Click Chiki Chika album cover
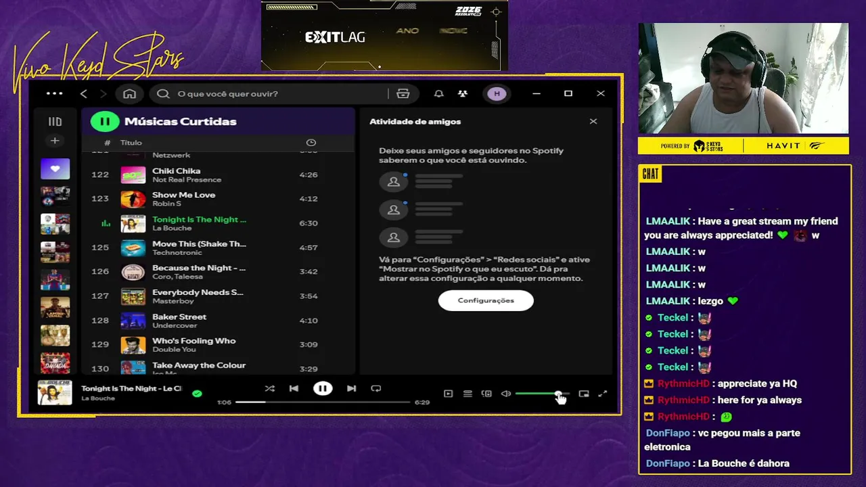Image resolution: width=866 pixels, height=487 pixels. coord(133,175)
